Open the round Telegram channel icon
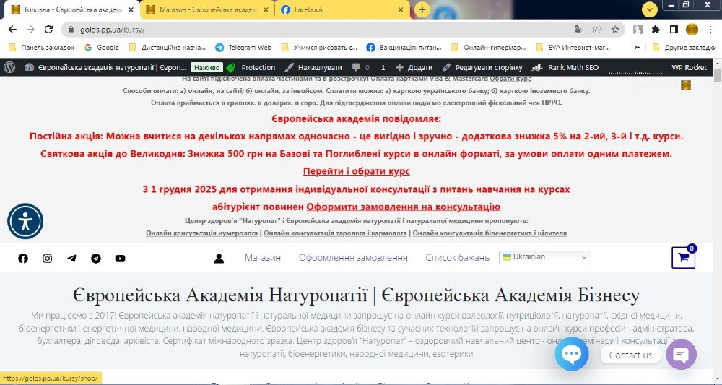The width and height of the screenshot is (722, 385). 96,259
